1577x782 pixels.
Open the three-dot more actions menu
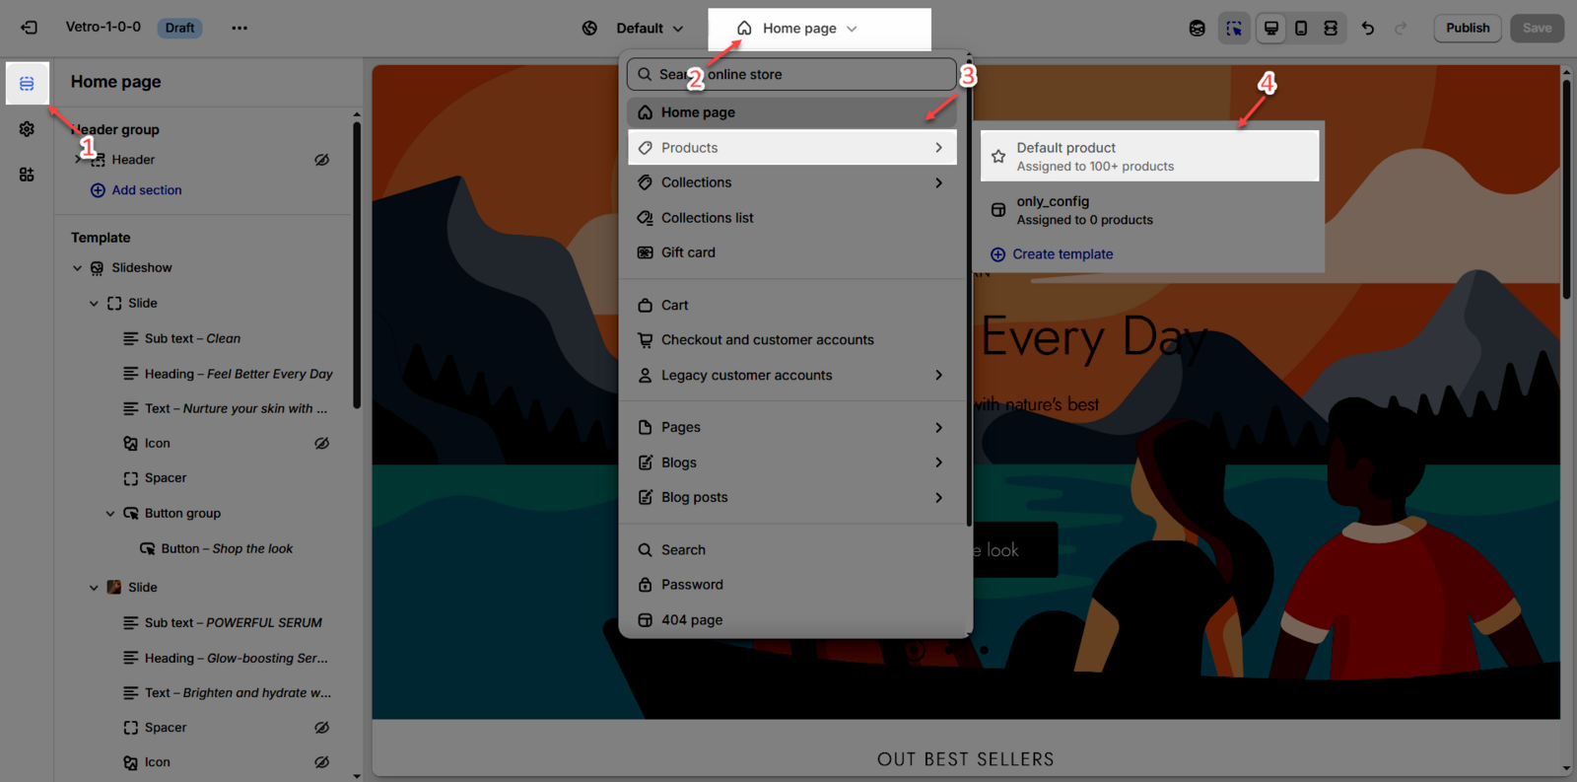[240, 28]
